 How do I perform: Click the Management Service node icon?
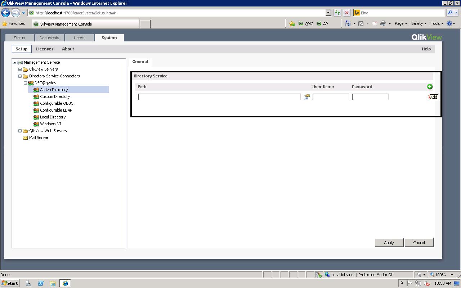[20, 63]
